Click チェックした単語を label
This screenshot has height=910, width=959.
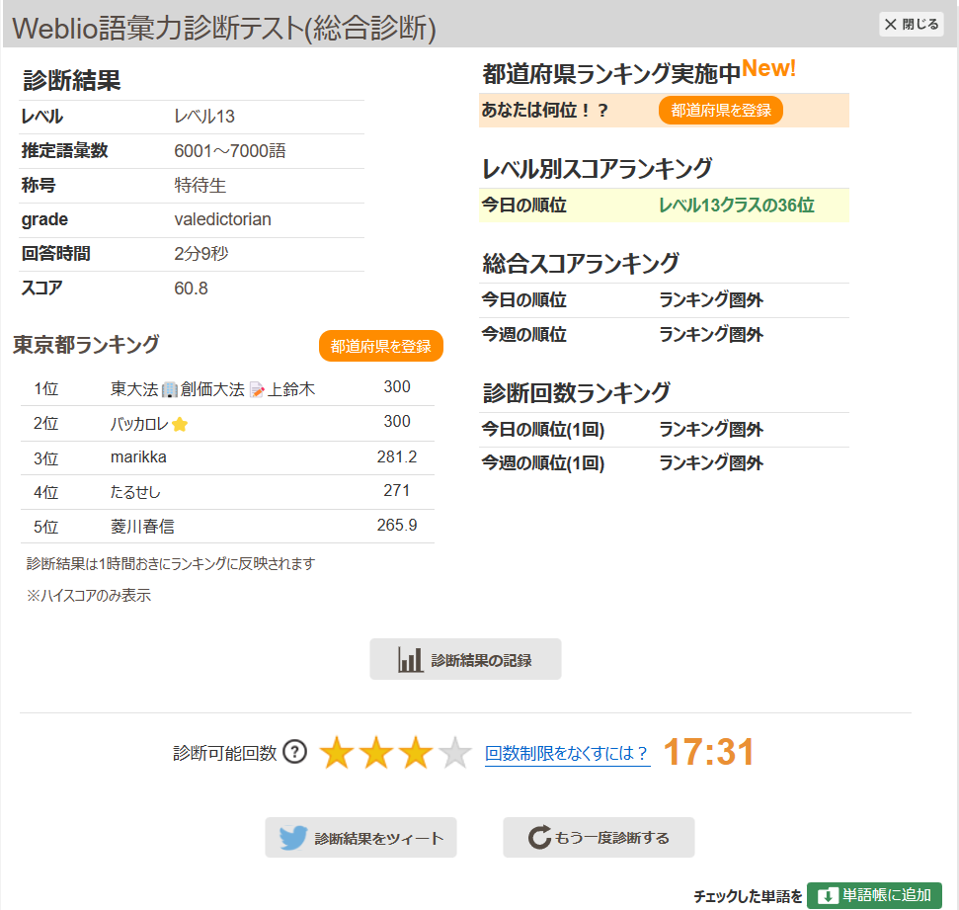pyautogui.click(x=748, y=896)
